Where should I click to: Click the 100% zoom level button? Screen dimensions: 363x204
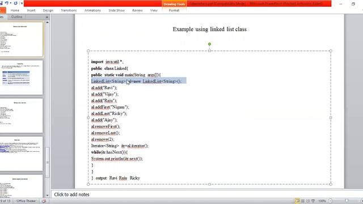[322, 201]
